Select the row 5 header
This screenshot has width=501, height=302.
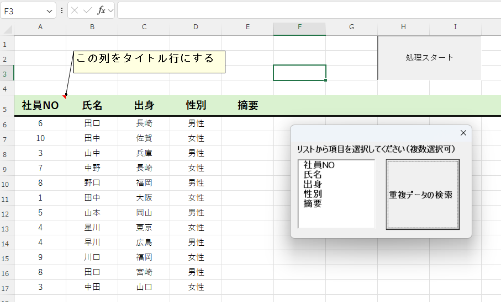[7, 109]
